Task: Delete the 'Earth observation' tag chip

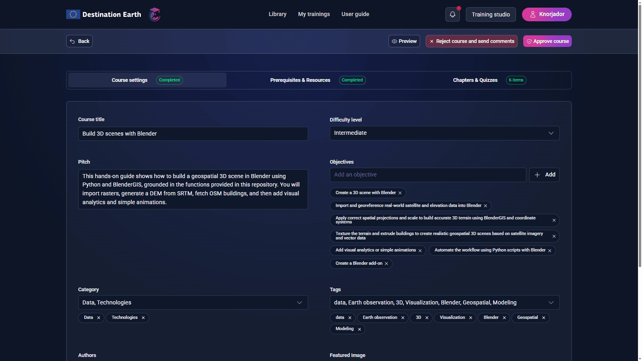Action: pyautogui.click(x=403, y=318)
